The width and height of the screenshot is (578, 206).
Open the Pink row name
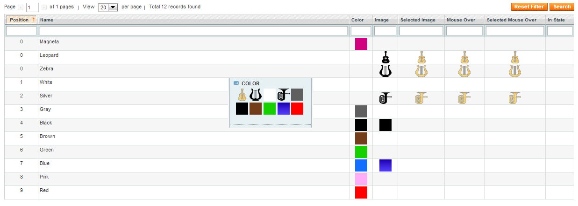pyautogui.click(x=44, y=177)
